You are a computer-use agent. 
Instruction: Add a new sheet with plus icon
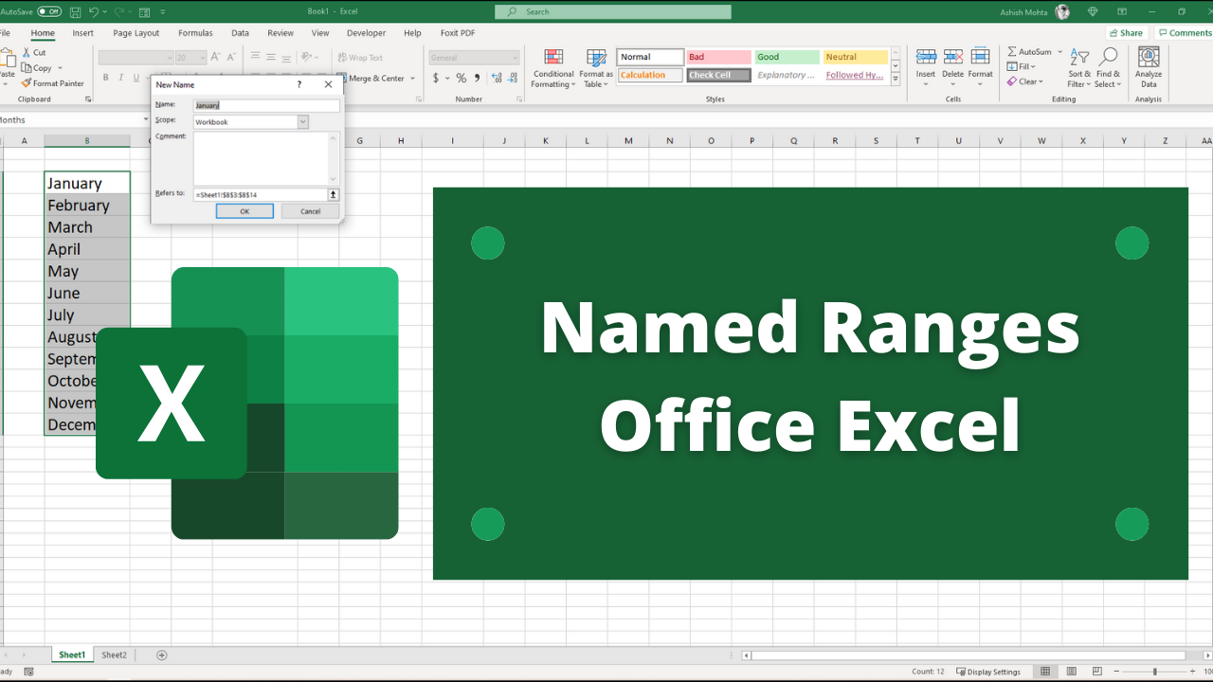click(x=161, y=655)
